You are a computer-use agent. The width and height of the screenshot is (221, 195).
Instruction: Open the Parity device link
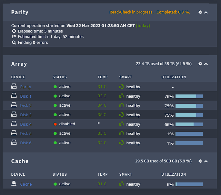click(25, 87)
